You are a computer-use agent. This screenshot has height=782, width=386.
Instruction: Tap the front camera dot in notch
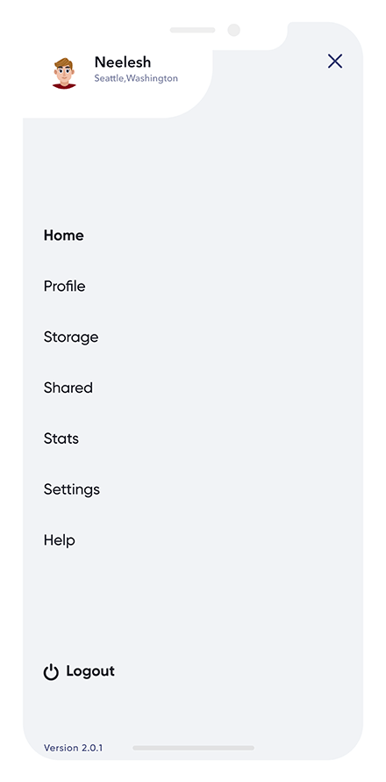233,30
